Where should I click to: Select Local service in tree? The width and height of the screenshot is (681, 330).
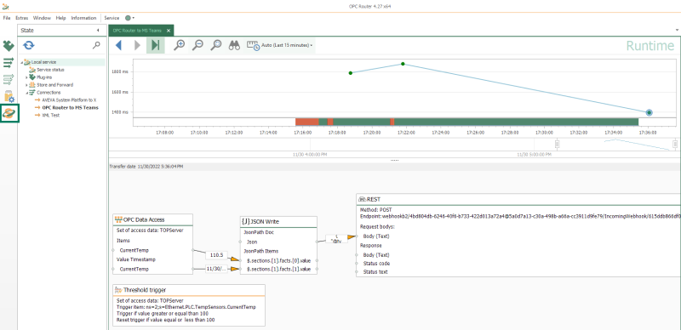[43, 62]
